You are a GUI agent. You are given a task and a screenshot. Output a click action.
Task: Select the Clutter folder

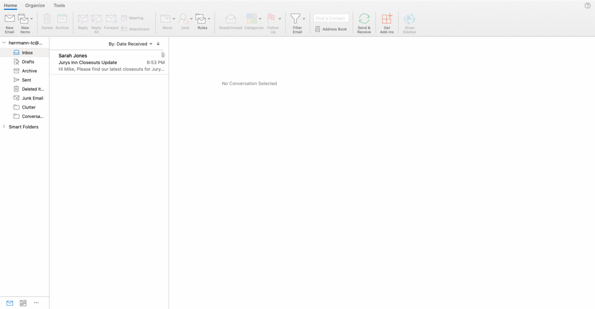pos(25,107)
